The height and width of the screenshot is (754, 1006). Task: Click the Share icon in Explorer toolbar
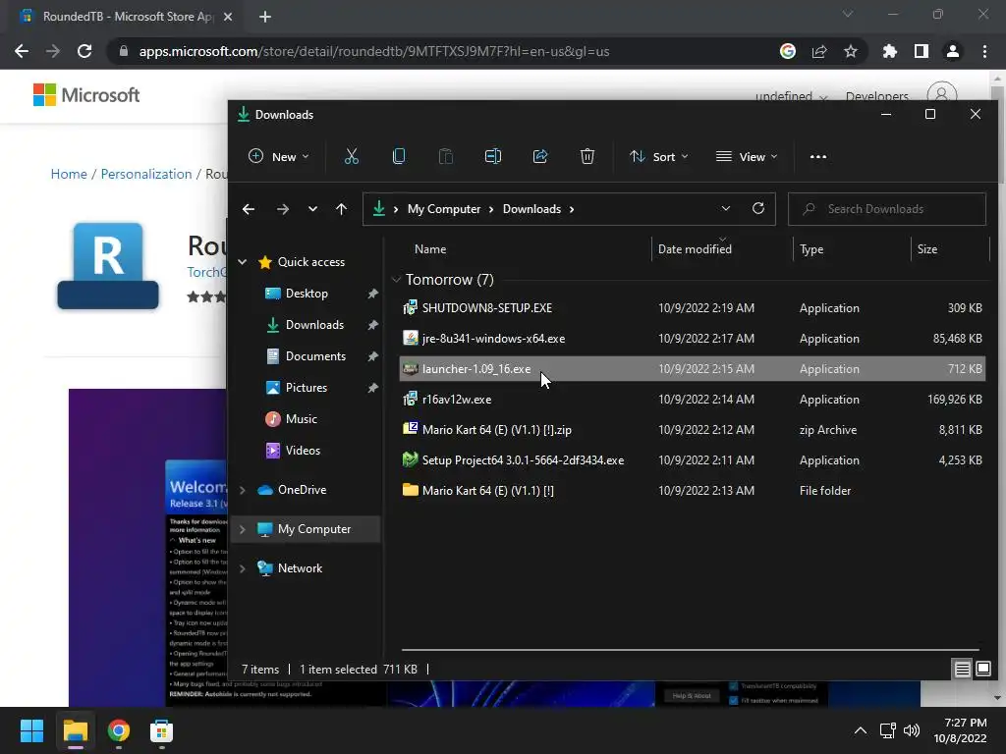coord(540,156)
